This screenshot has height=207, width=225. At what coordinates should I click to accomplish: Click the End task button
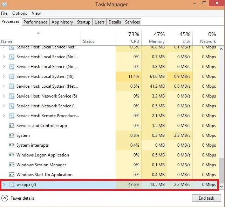206,198
